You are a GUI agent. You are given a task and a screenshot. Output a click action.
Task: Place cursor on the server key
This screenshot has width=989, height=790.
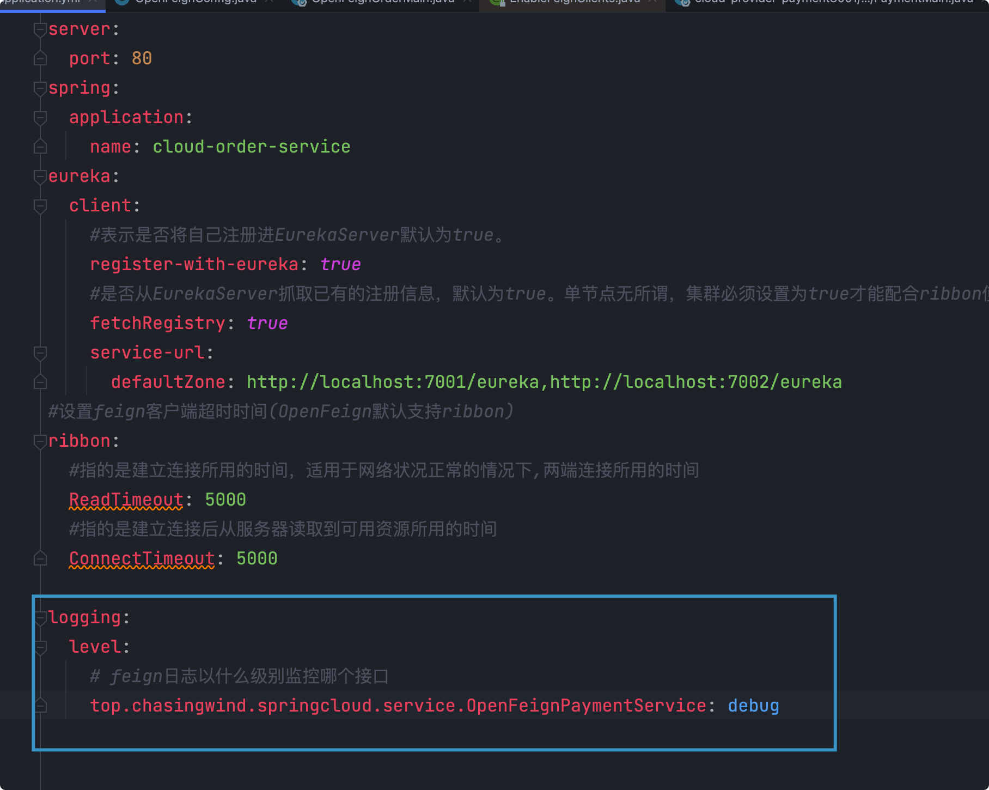tap(80, 29)
